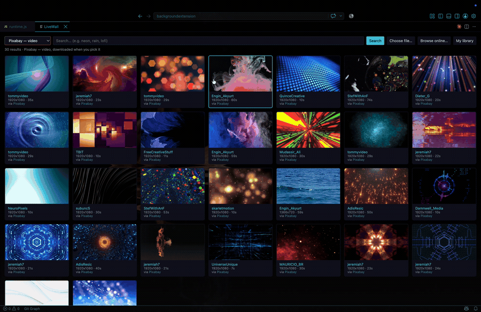
Task: Open the Pixabay — video source dropdown
Action: [x=28, y=41]
